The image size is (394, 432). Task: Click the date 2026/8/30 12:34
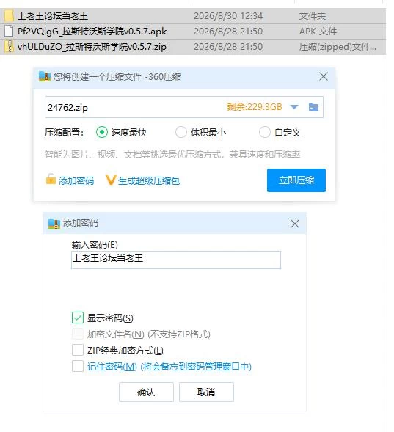click(228, 16)
